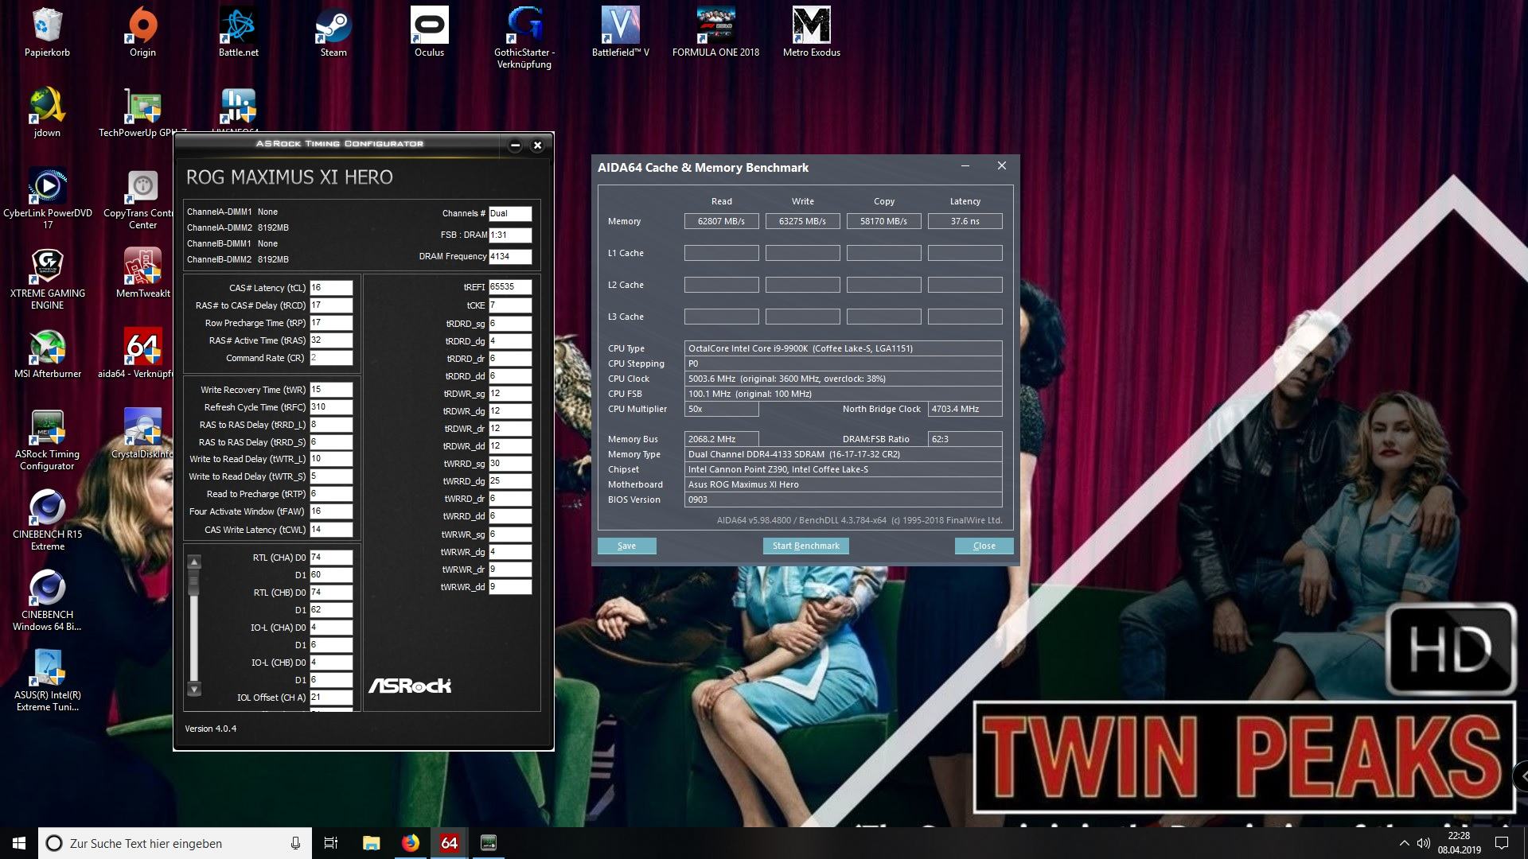The width and height of the screenshot is (1528, 859).
Task: Open ASUS Intel Extreme Tuning icon
Action: 47,680
